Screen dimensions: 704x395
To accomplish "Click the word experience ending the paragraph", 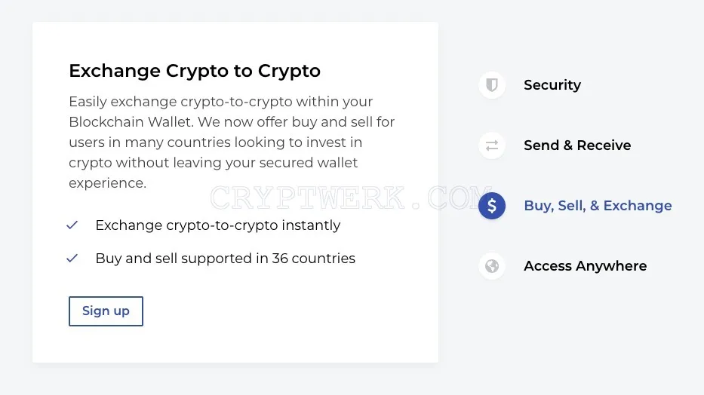I will 107,183.
